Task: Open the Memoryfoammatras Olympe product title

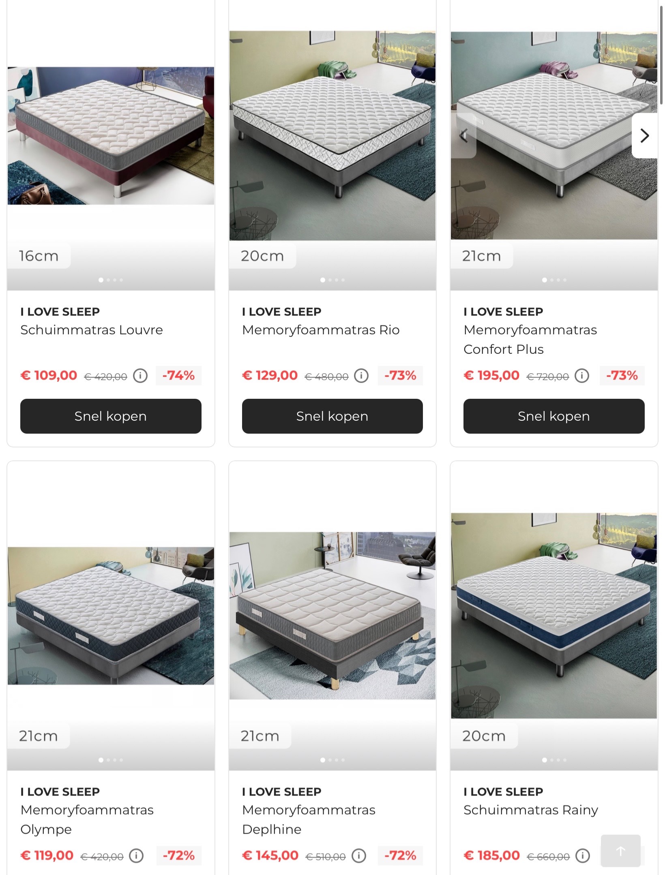Action: (87, 819)
